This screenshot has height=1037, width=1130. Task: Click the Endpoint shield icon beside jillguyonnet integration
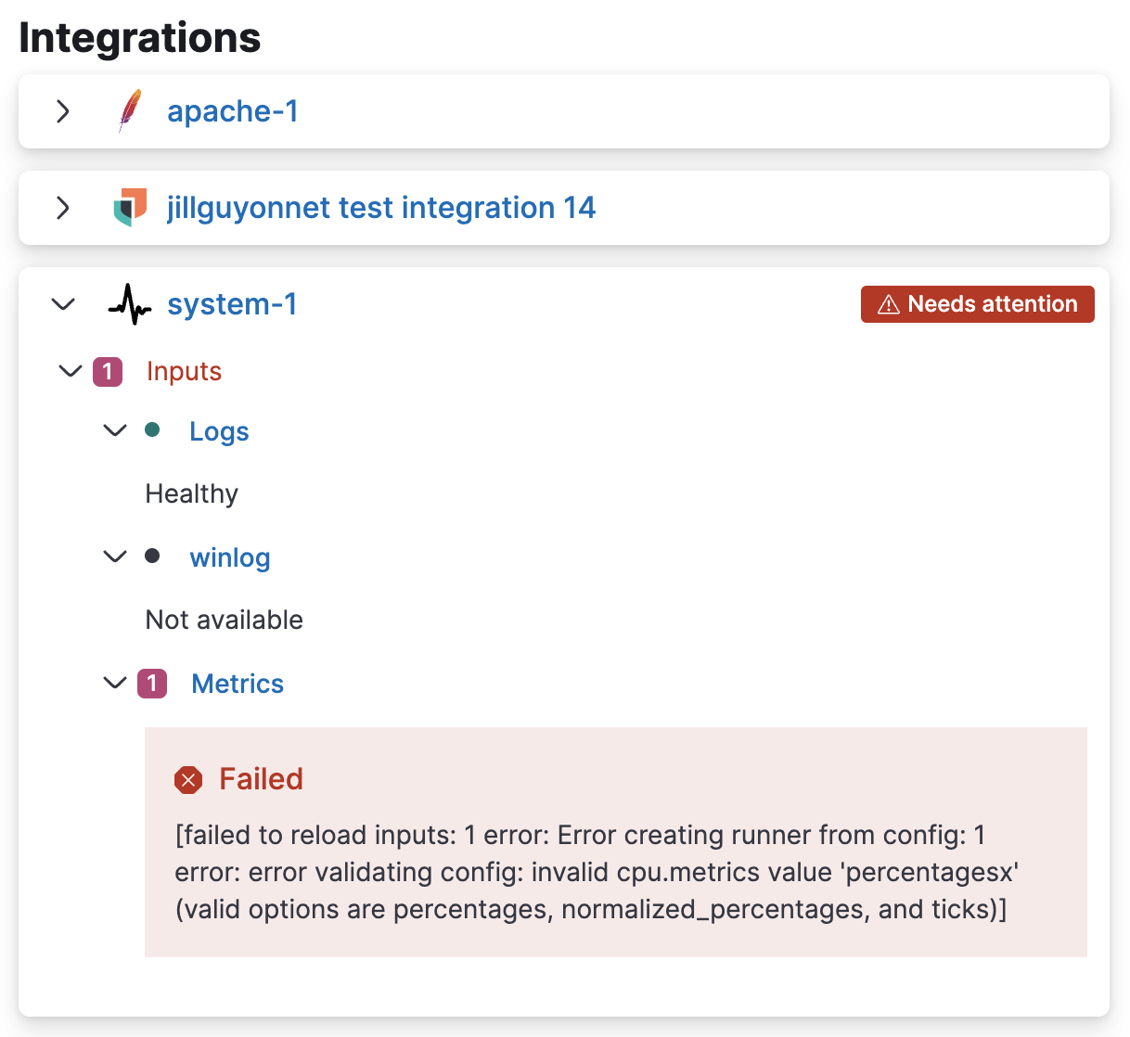coord(130,207)
